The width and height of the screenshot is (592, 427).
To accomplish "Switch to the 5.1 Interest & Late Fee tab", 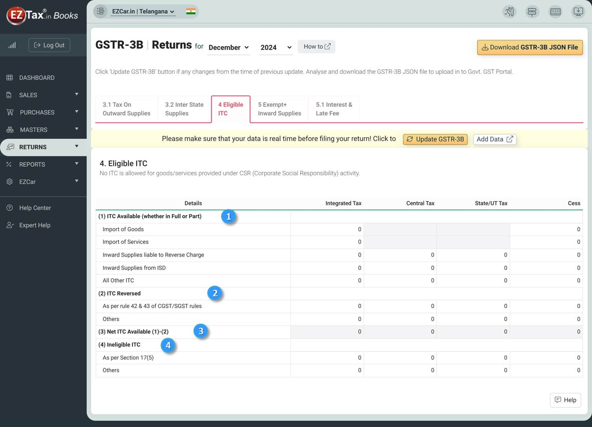I will coord(334,109).
